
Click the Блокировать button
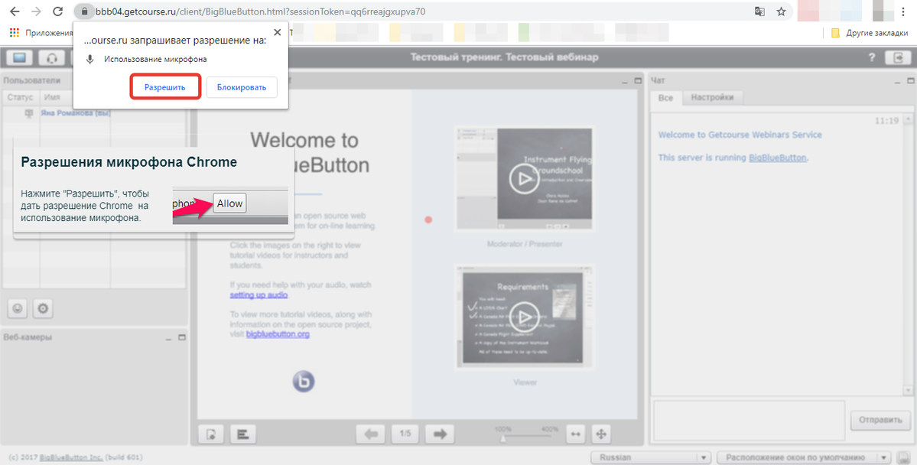coord(242,87)
